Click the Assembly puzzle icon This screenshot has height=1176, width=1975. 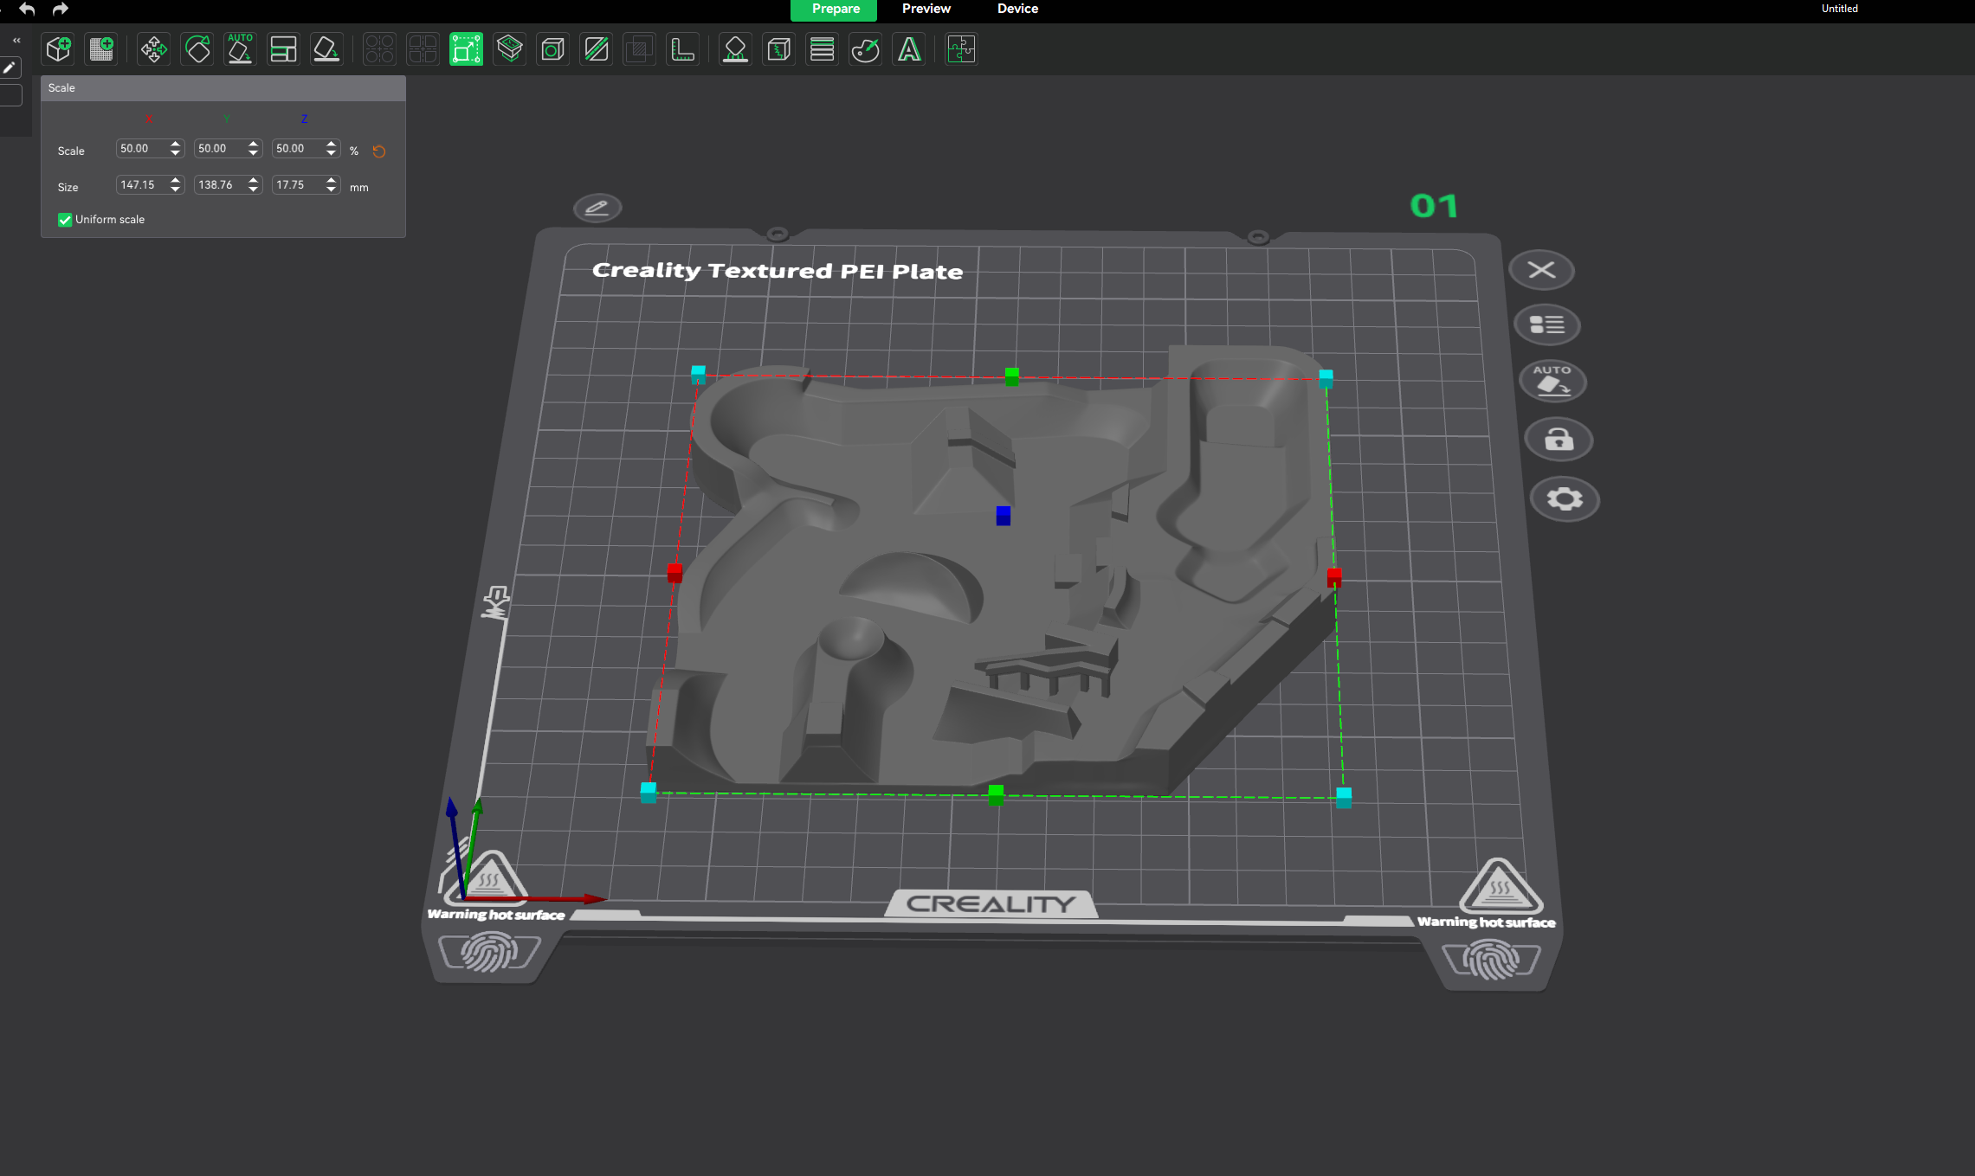click(961, 49)
